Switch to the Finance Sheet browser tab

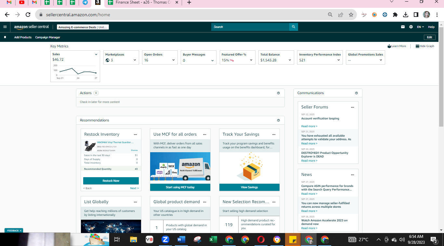pos(143,3)
